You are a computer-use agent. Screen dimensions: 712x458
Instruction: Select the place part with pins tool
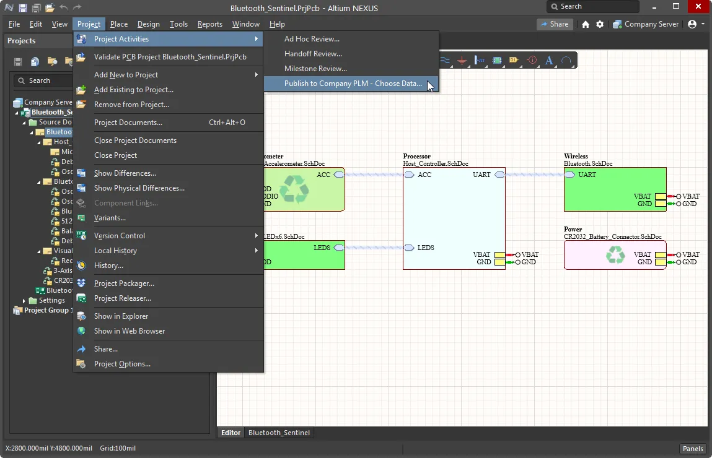(480, 60)
